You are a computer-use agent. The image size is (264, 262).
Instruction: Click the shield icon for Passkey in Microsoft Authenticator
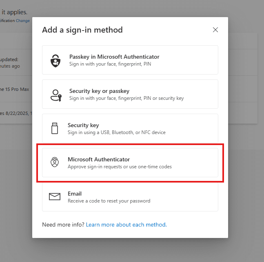click(55, 60)
